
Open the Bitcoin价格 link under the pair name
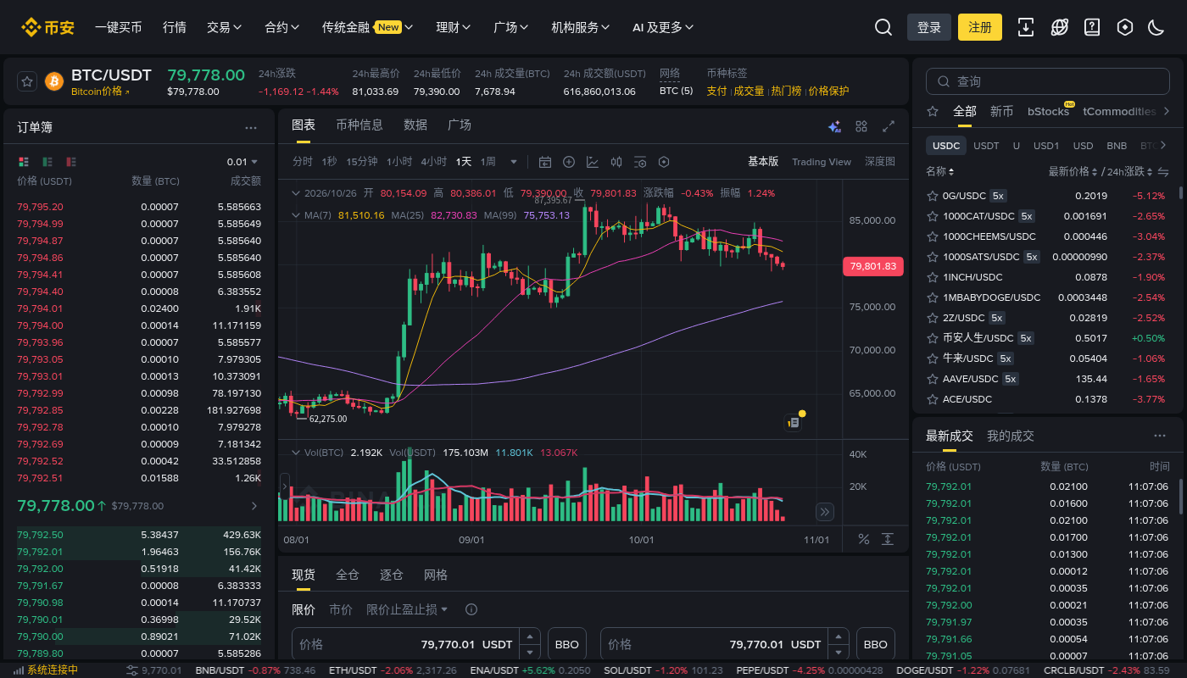(100, 92)
